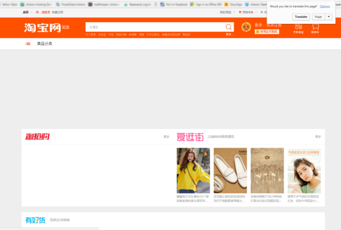Viewport: 341px width, 230px height.
Task: Open the shopping cart icon in header
Action: click(315, 27)
